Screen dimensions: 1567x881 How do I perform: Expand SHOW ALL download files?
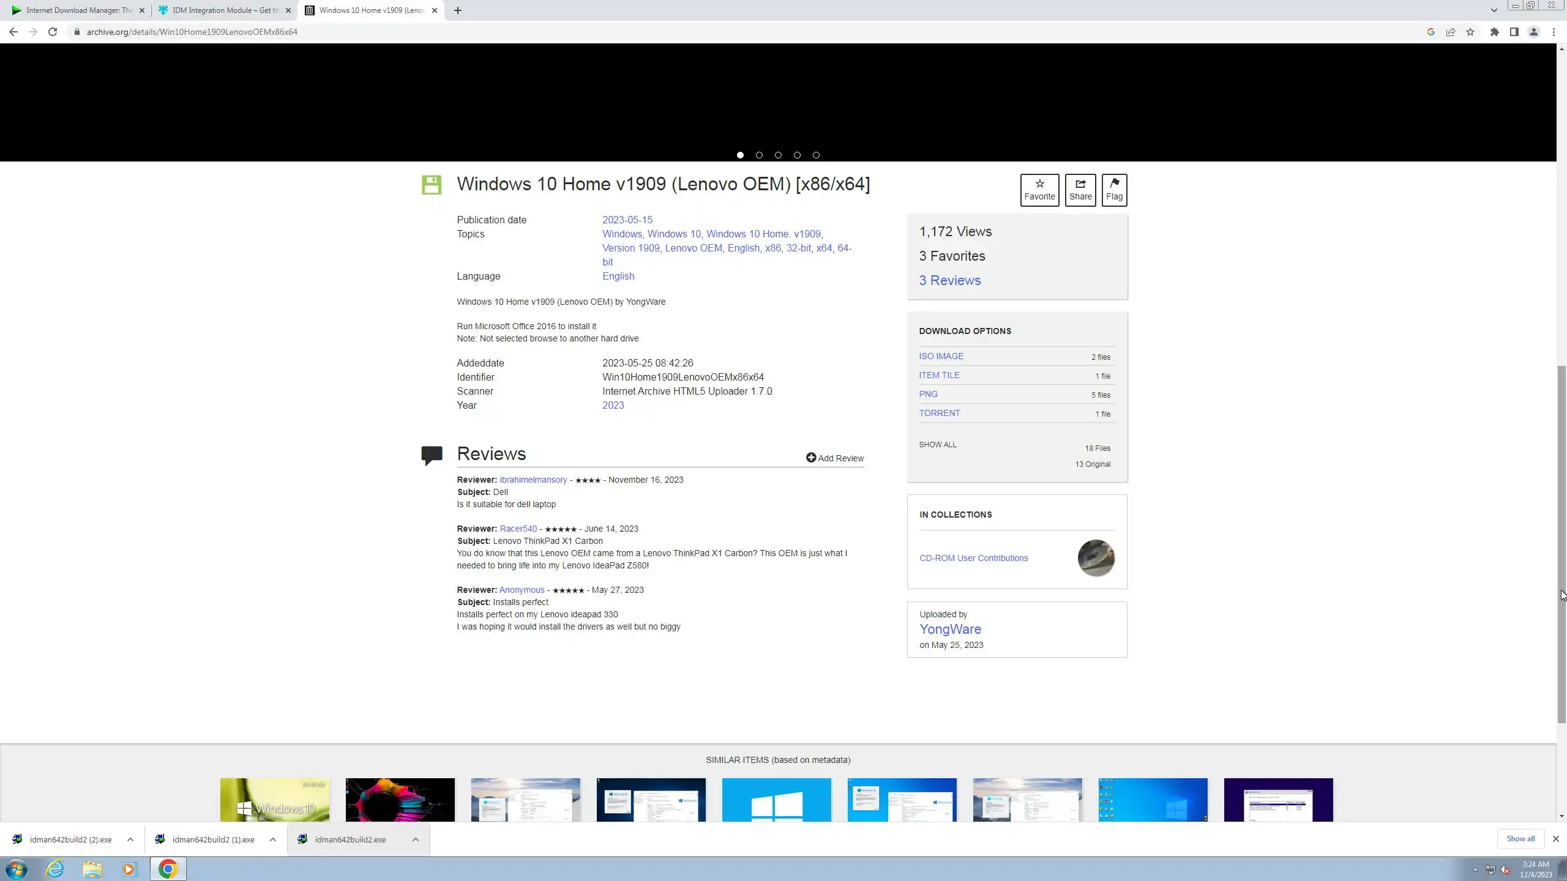point(937,445)
